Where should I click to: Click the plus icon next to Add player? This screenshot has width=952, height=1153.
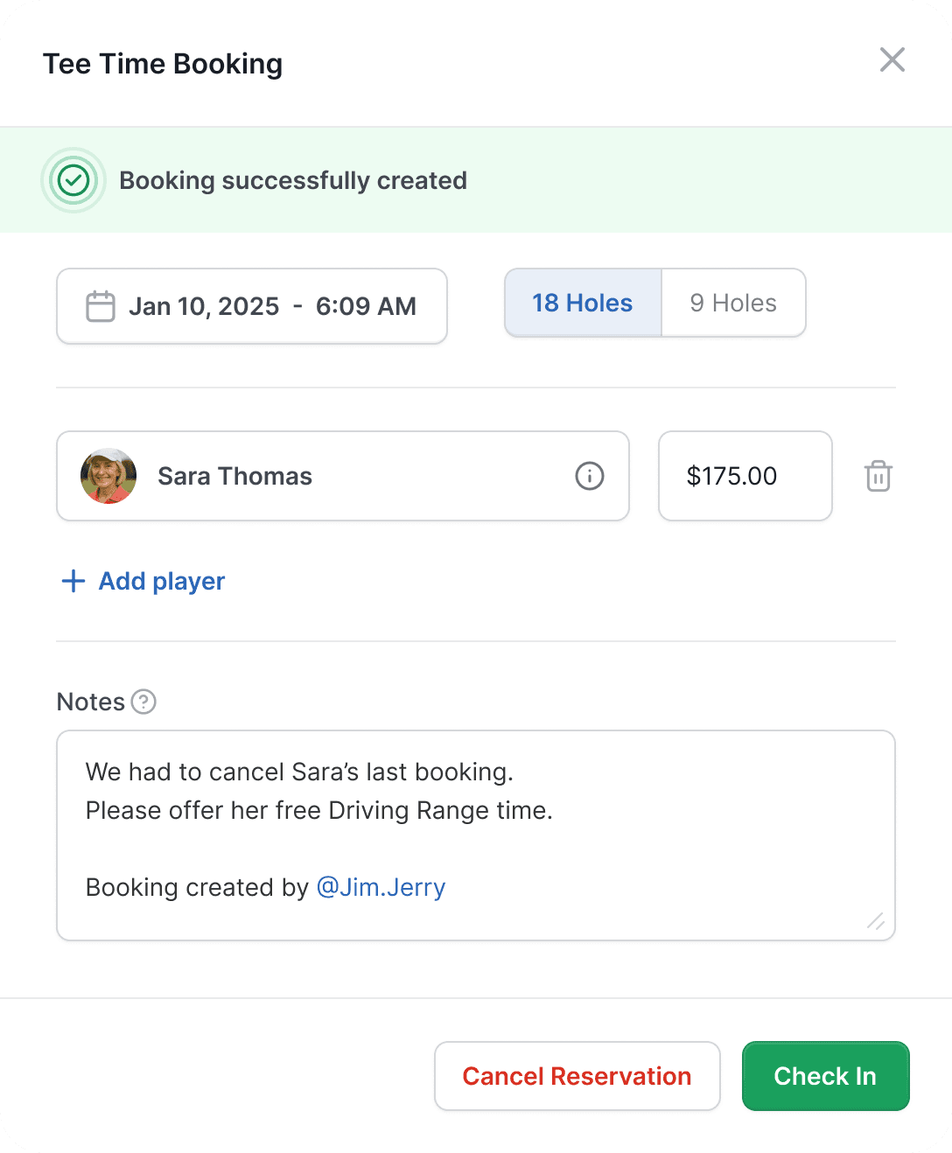72,581
